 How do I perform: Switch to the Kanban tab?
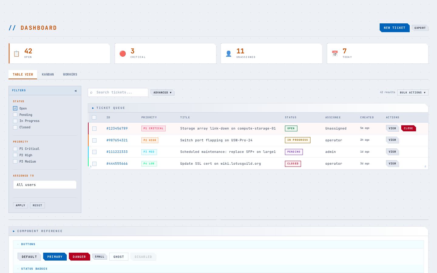click(x=48, y=75)
